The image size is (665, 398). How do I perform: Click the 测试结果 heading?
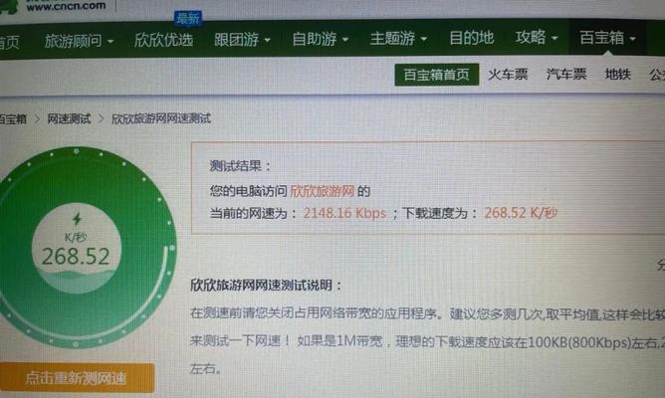[x=240, y=166]
